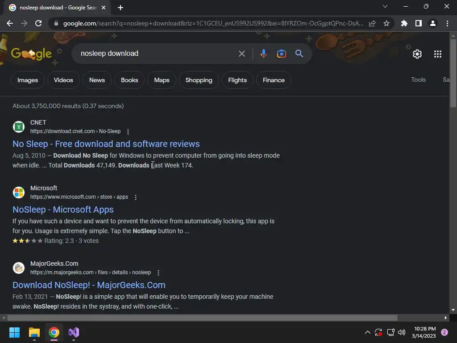Filter results by Shopping
This screenshot has width=457, height=343.
[199, 80]
